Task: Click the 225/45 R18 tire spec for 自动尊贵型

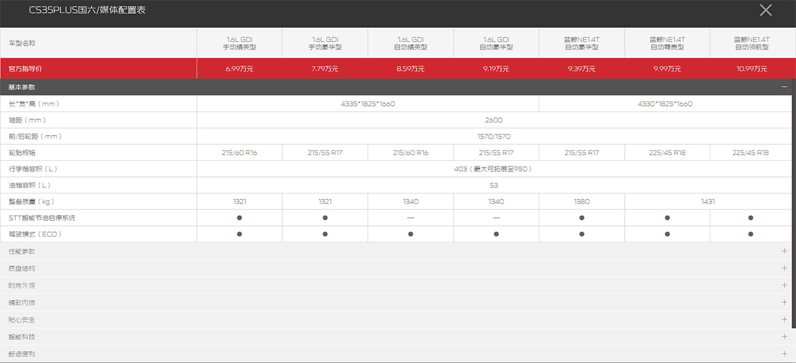Action: pyautogui.click(x=667, y=152)
